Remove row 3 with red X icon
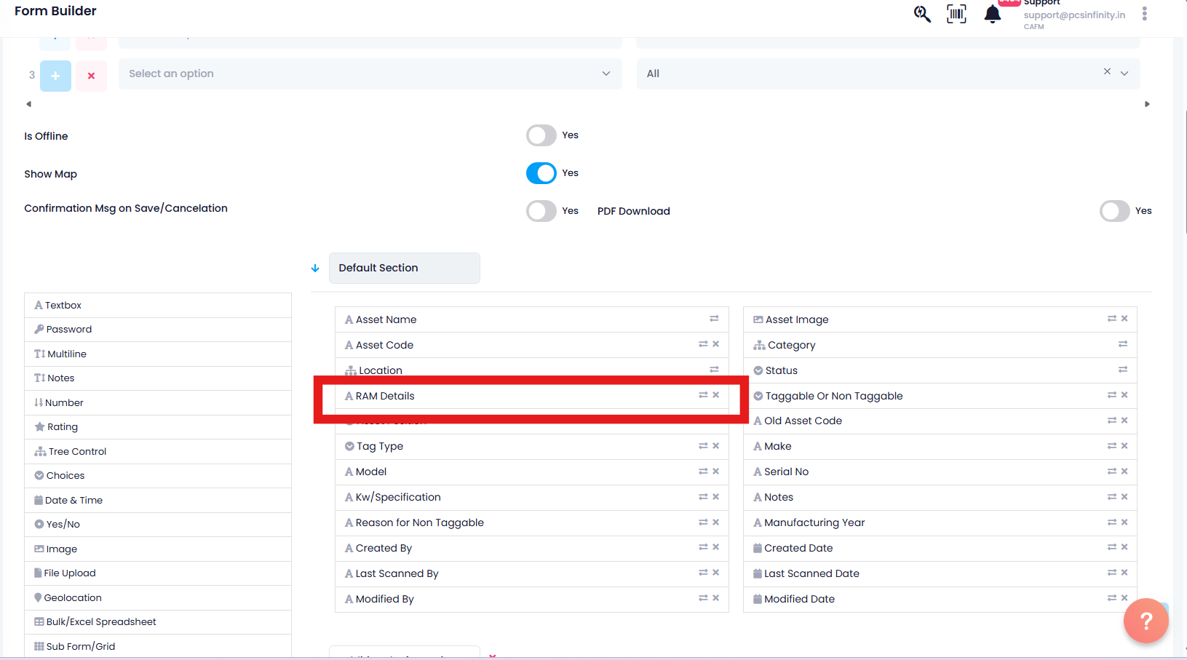 [x=91, y=76]
